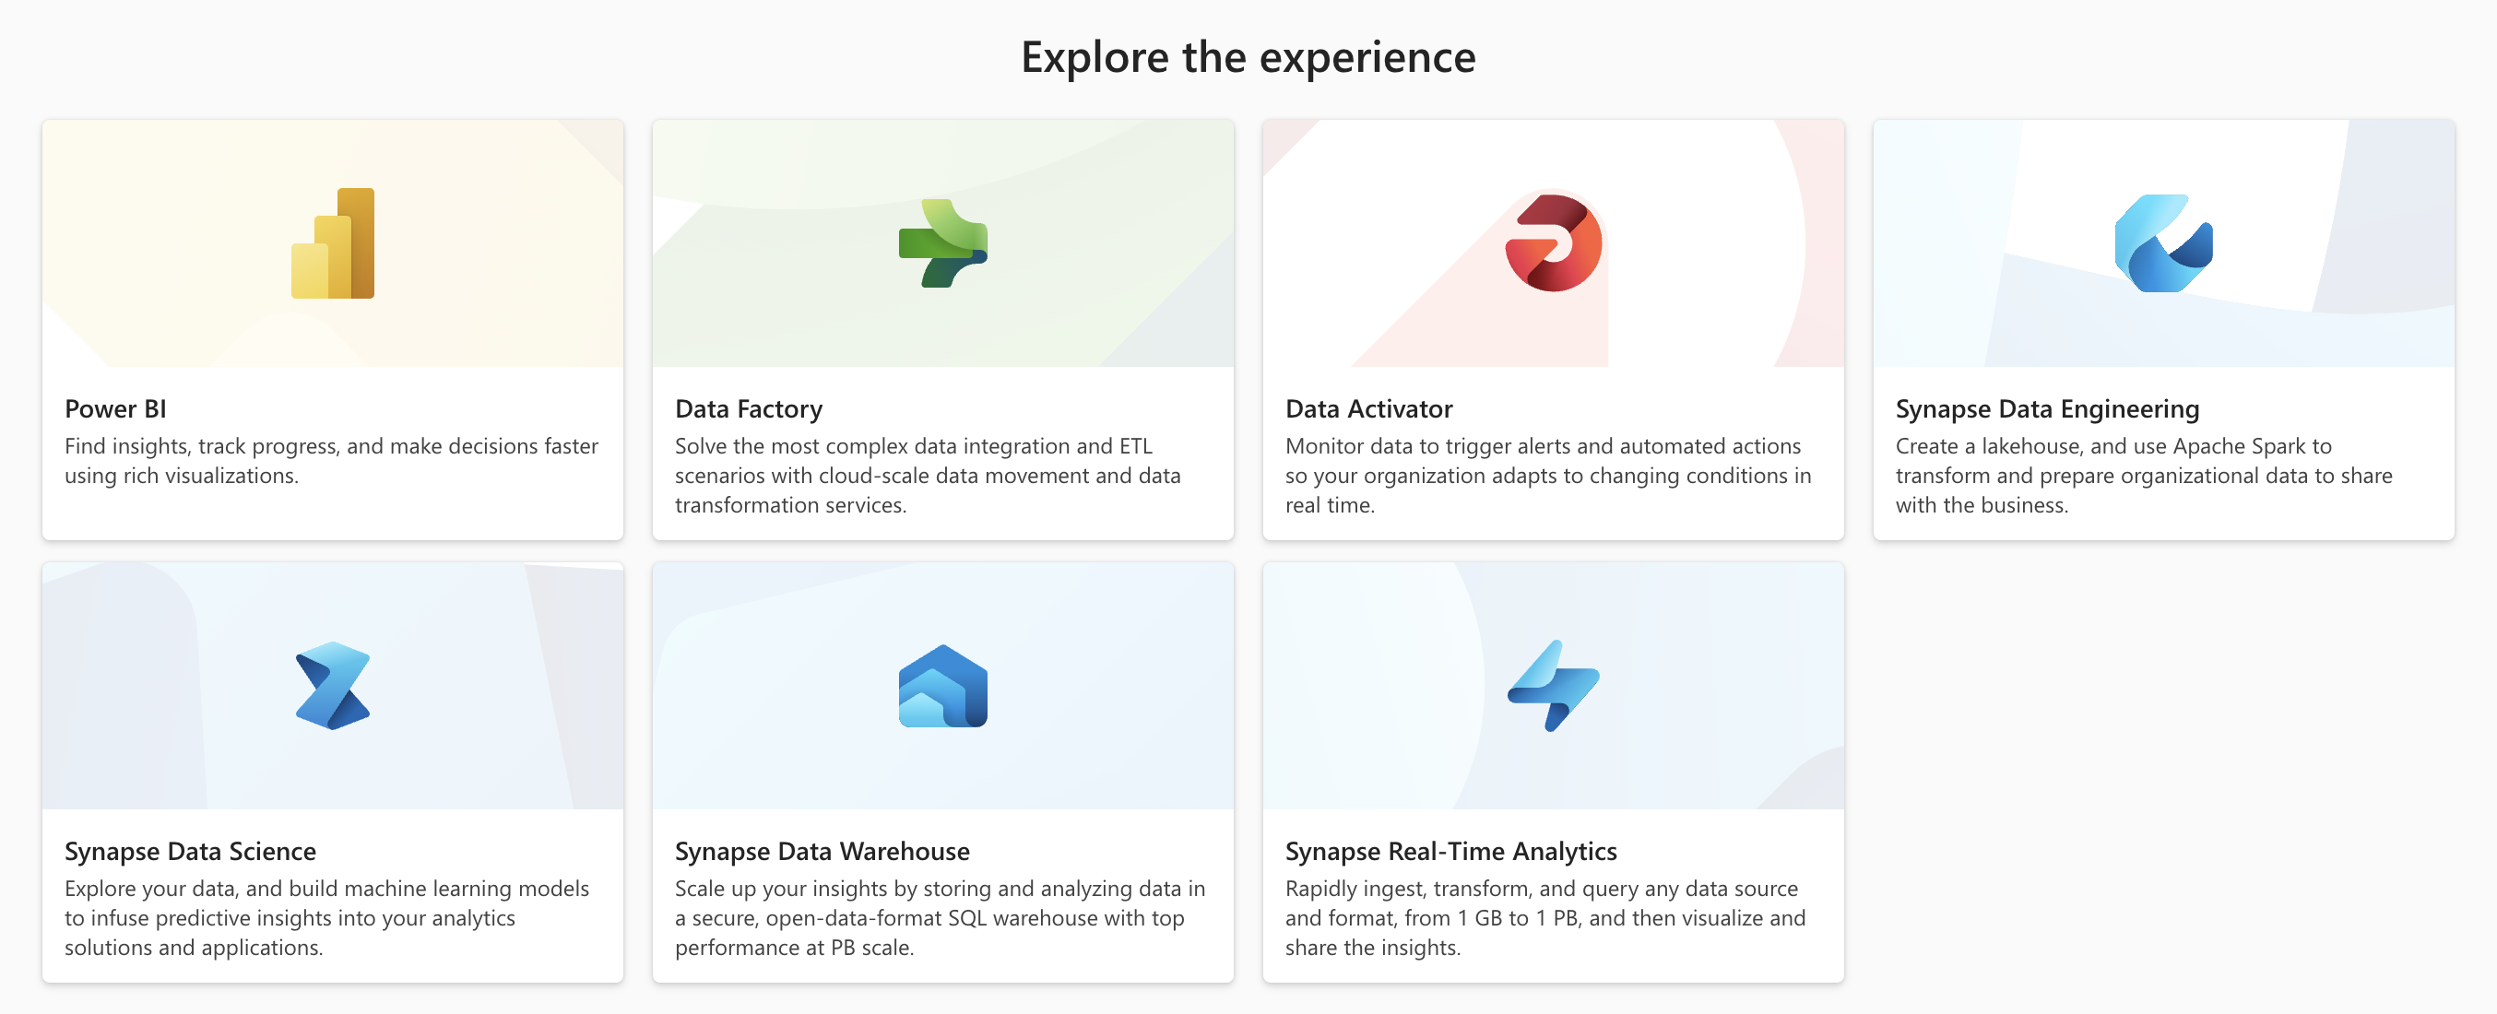Click the Data Activator alerts description
Screen dimensions: 2497x1014
click(x=1547, y=475)
